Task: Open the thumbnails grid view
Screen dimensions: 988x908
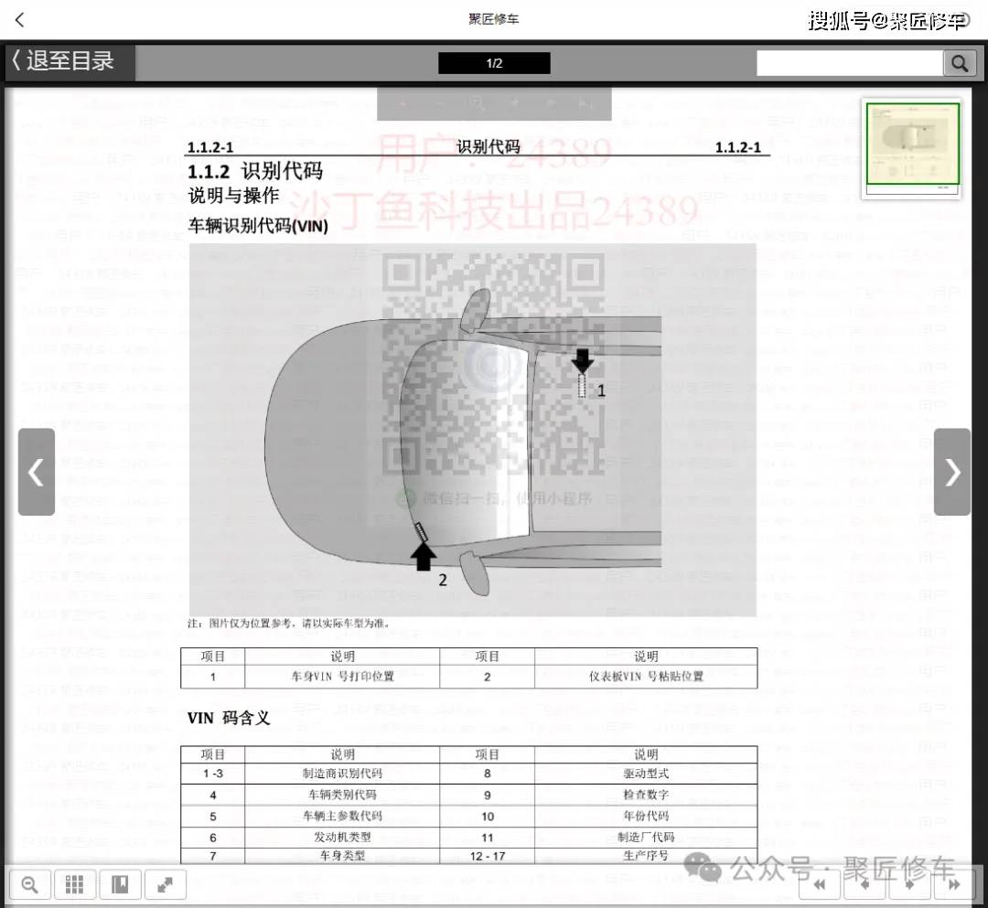Action: 74,885
